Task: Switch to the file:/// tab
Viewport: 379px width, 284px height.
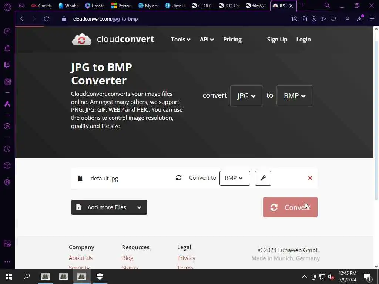Action: coord(256,6)
